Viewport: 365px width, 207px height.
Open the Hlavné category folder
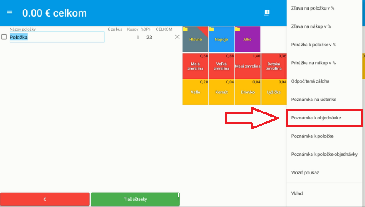(x=195, y=39)
